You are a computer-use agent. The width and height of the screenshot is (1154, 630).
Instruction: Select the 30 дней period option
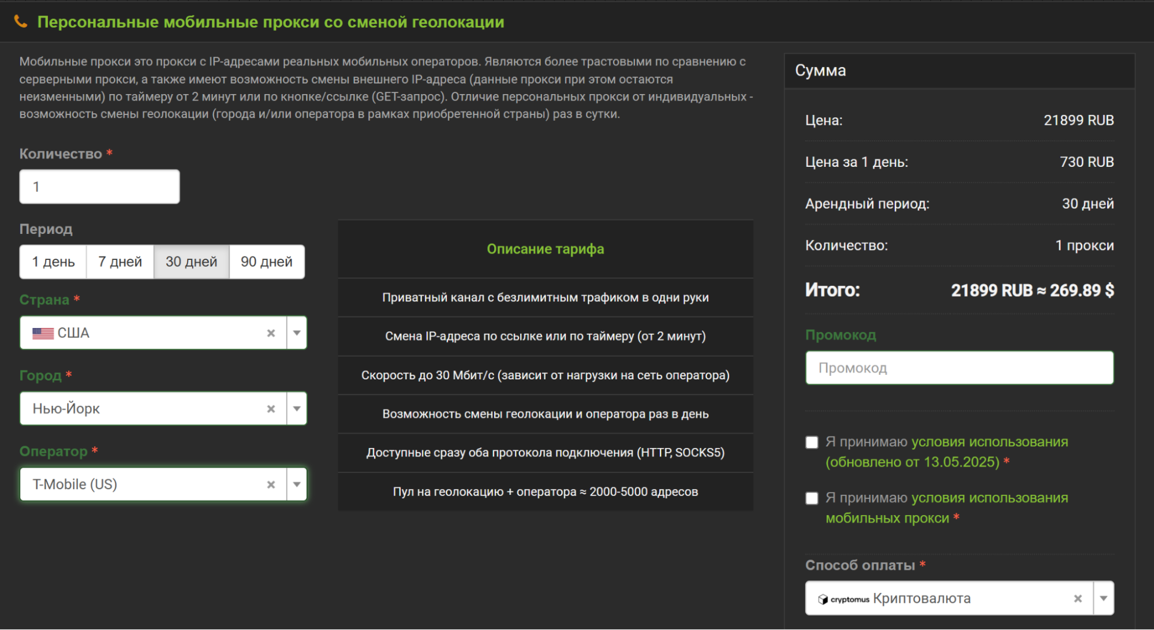click(x=191, y=262)
